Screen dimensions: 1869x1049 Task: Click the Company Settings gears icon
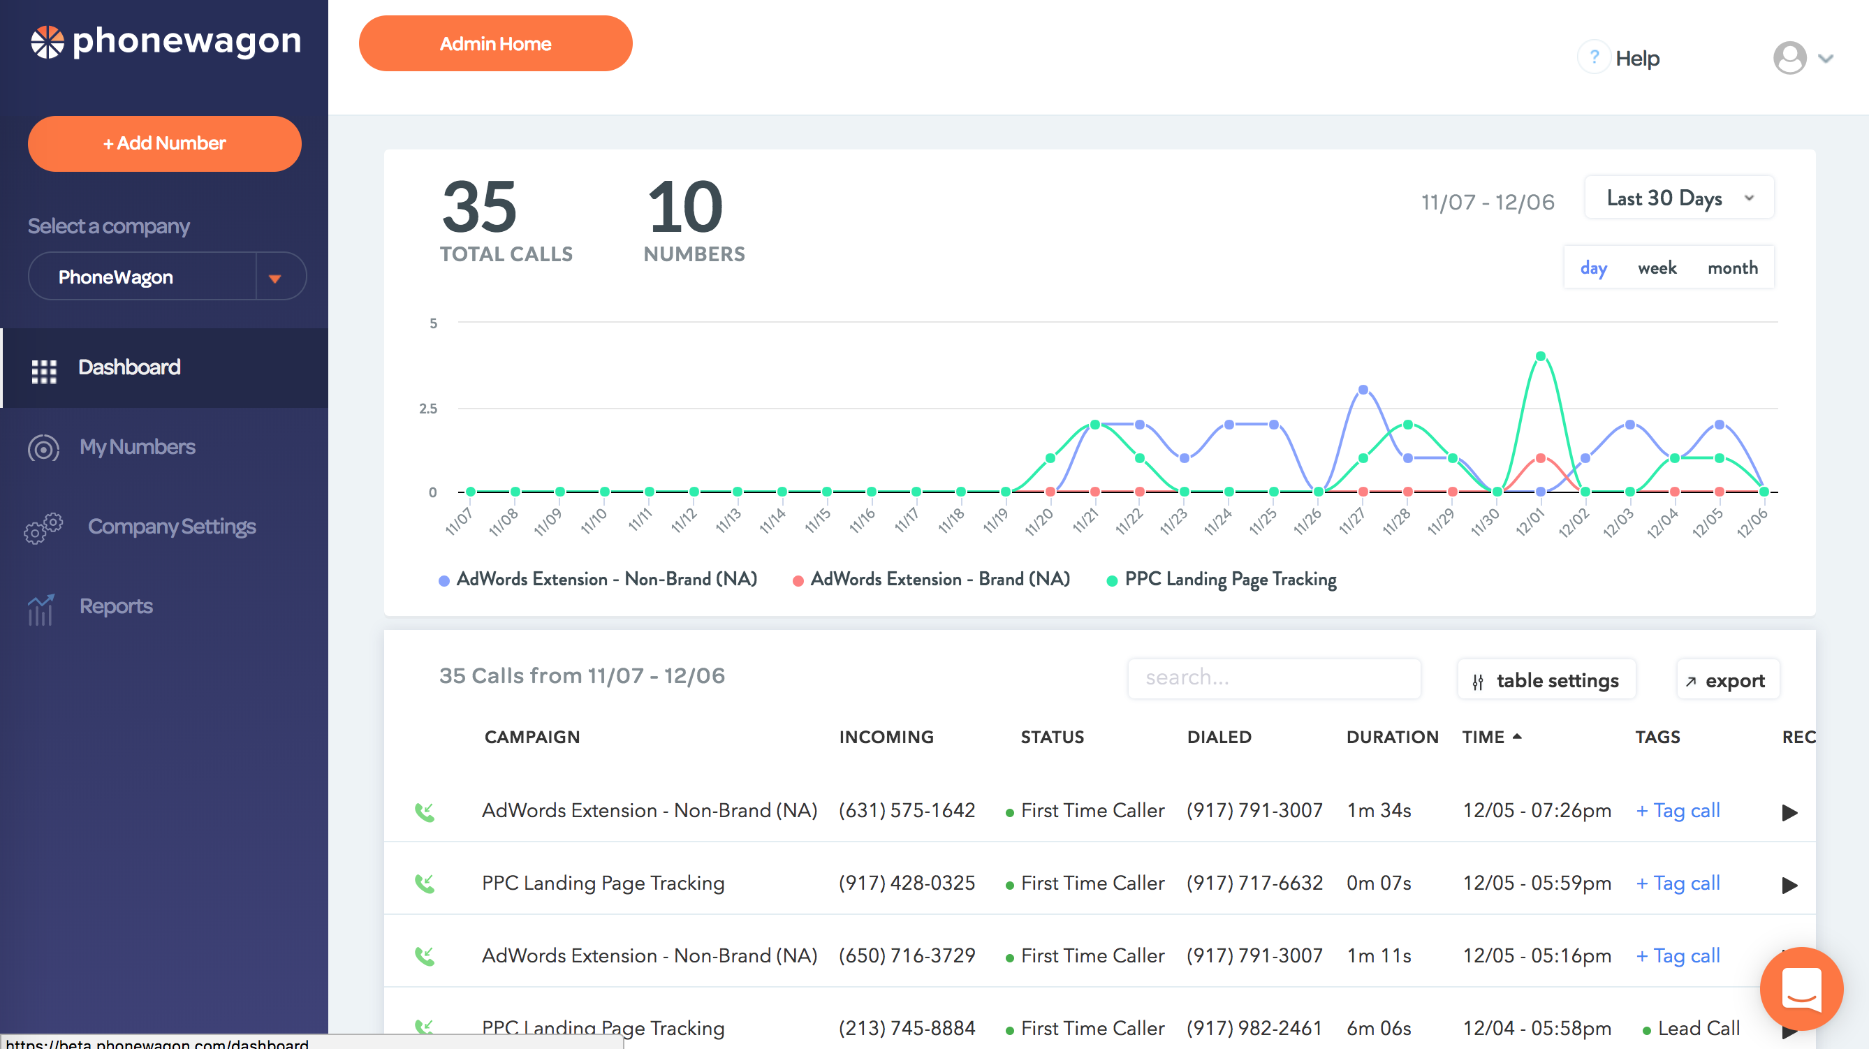coord(43,527)
